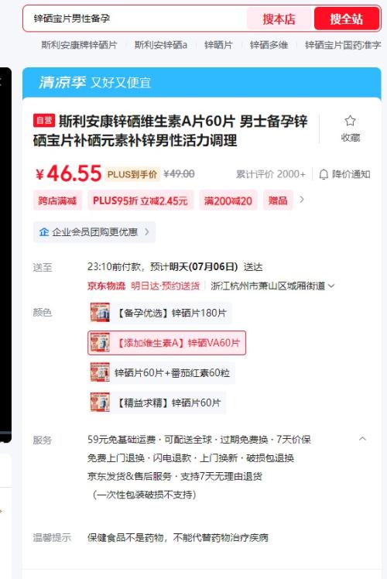Click 累计评价 2000+ reviews link

coord(271,174)
